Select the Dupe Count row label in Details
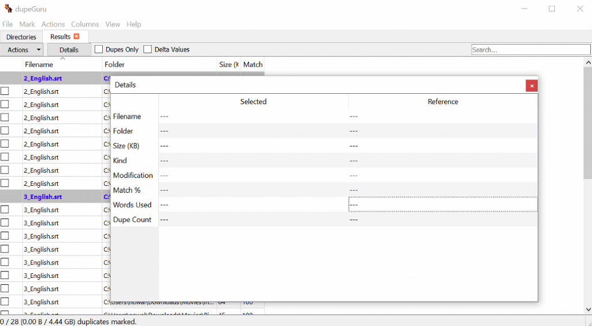 (x=134, y=219)
